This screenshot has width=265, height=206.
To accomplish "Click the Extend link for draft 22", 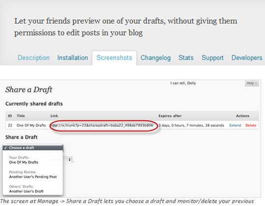I will 235,125.
